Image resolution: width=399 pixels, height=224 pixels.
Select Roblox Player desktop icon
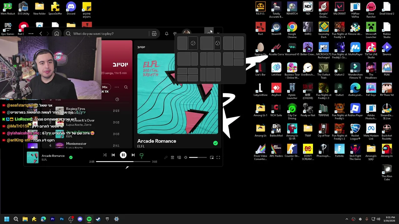pos(355,110)
